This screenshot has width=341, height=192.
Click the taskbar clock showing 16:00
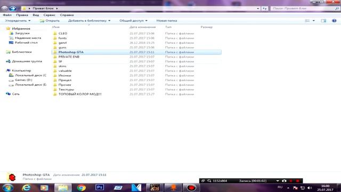[325, 188]
